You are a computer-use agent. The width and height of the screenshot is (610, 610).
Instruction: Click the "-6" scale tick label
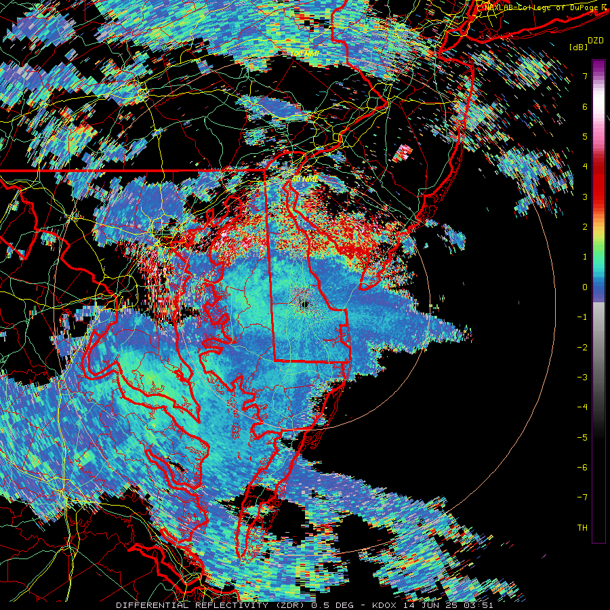click(582, 468)
